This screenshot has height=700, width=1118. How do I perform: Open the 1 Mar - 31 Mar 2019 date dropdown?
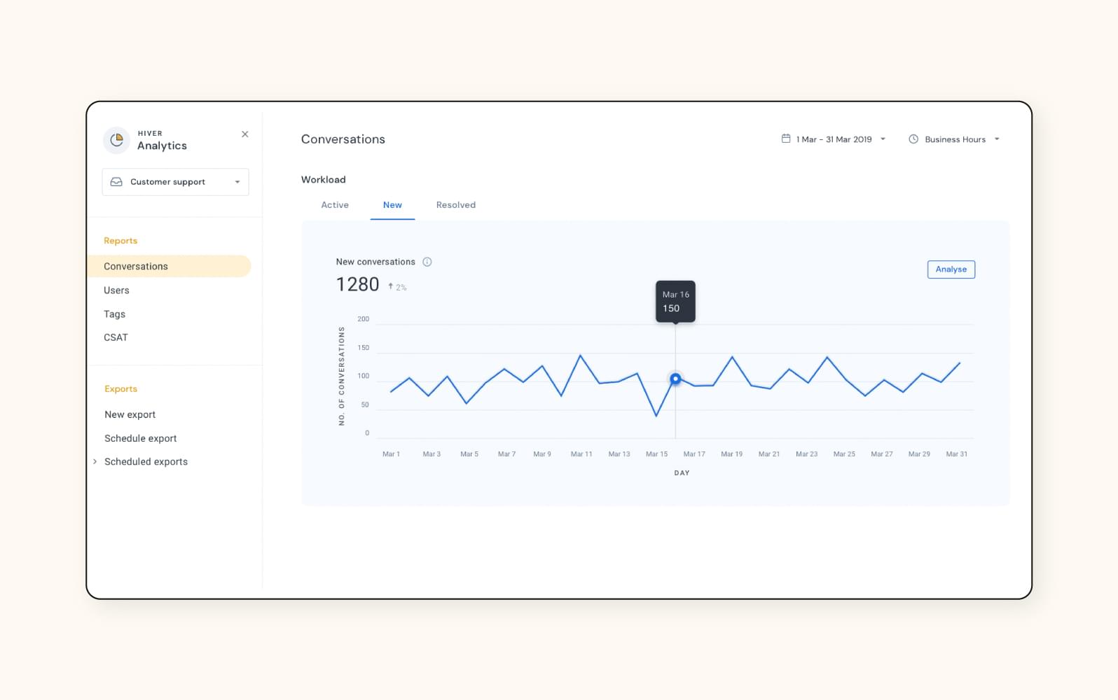[834, 139]
